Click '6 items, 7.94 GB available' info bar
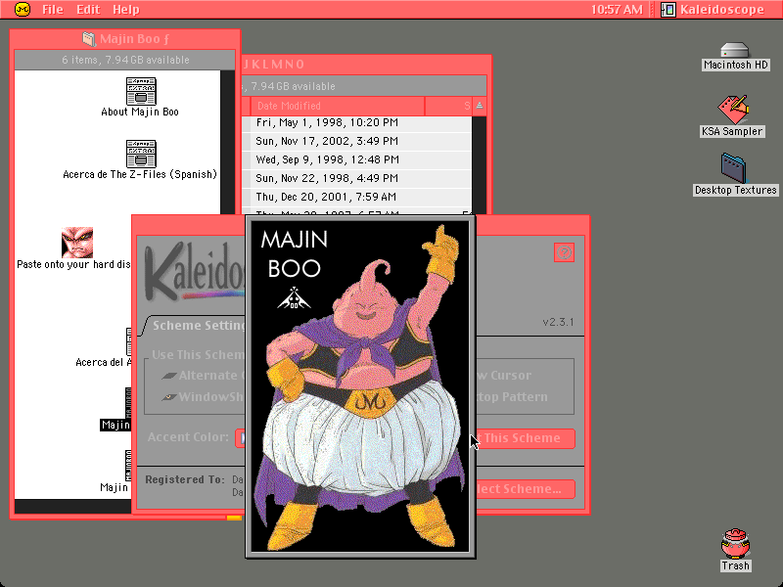Screen dimensions: 783x587 point(125,60)
